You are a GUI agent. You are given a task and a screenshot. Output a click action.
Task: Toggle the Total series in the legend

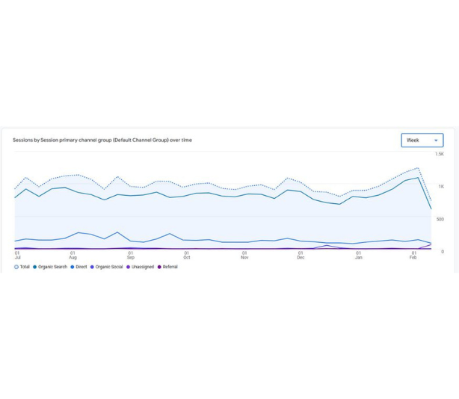22,267
